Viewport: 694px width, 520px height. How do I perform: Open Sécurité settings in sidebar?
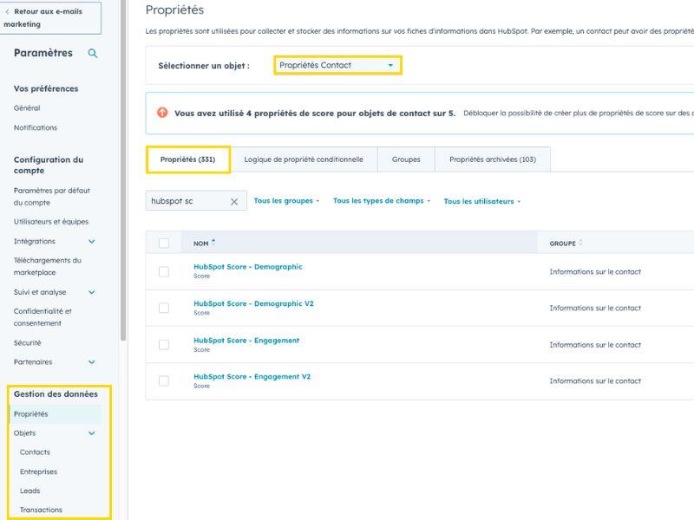point(28,342)
